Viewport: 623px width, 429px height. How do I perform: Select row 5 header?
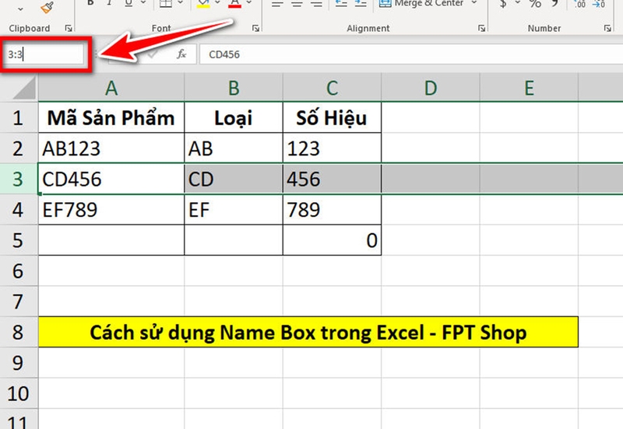click(x=18, y=240)
